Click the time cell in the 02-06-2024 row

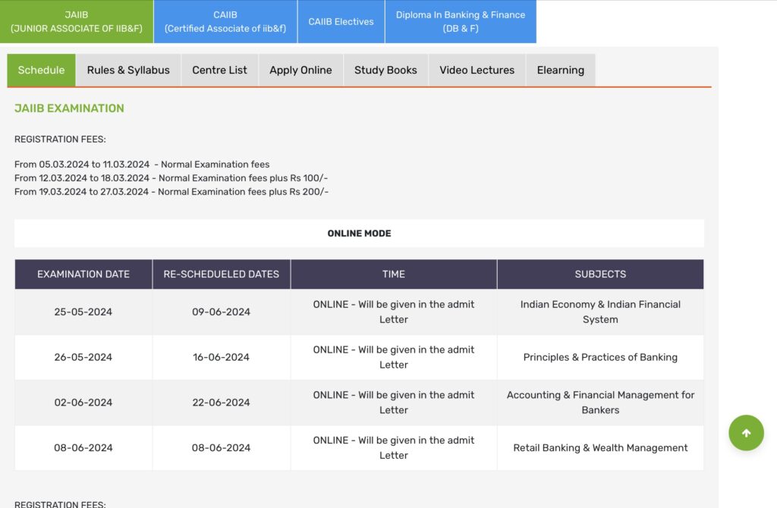pos(394,403)
